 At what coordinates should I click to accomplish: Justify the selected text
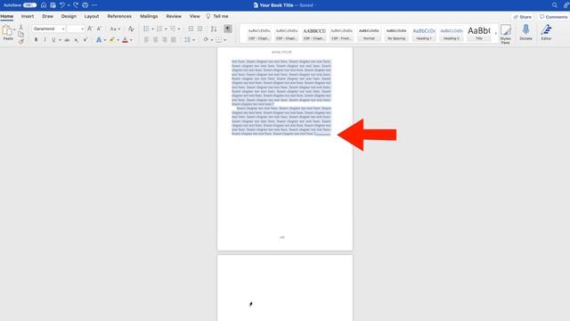[174, 39]
